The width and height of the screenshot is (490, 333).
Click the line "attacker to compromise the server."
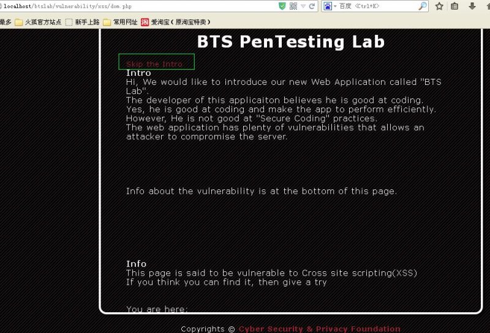point(206,137)
